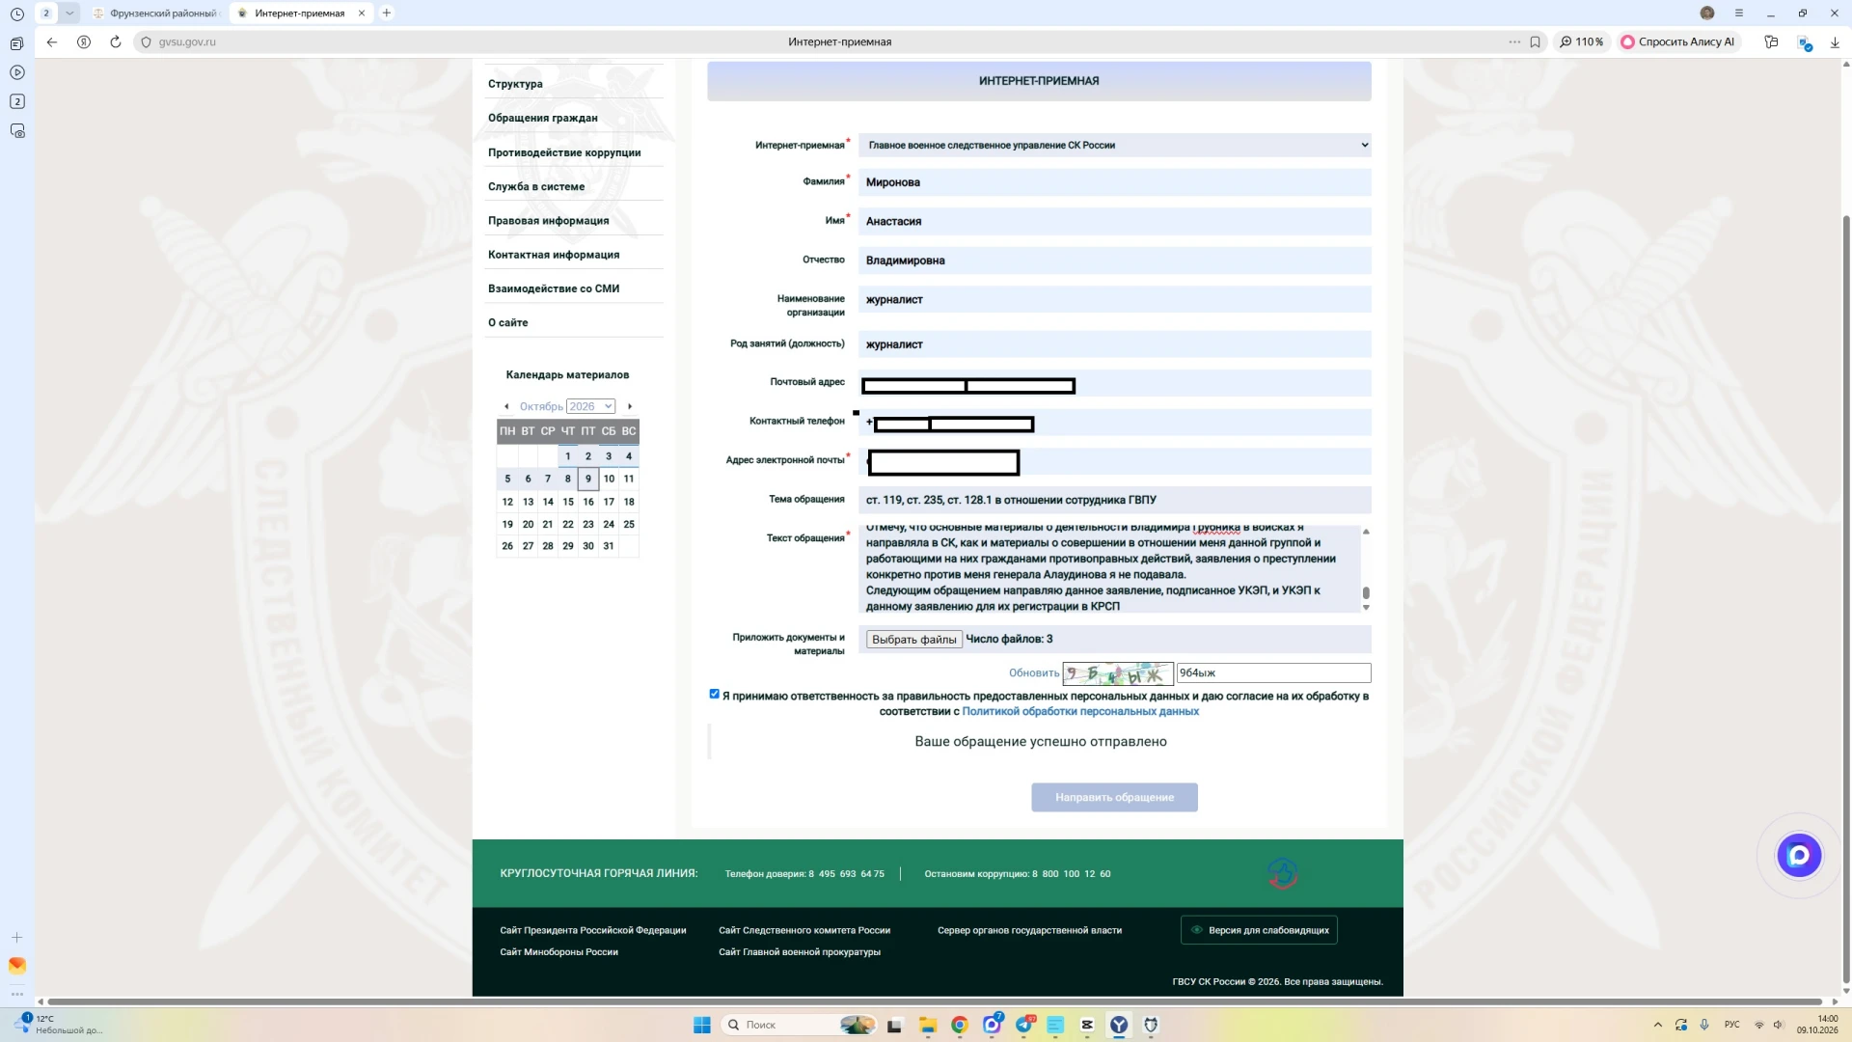Open browser history clock icon in sidebar
The width and height of the screenshot is (1852, 1042).
tap(17, 14)
